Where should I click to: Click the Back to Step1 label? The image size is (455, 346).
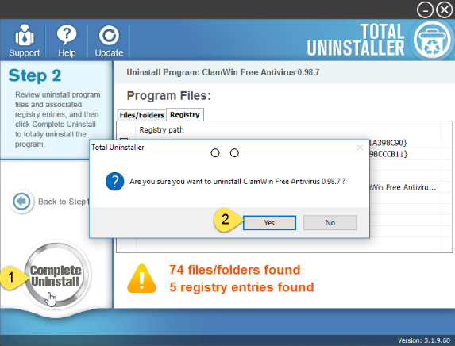(64, 202)
